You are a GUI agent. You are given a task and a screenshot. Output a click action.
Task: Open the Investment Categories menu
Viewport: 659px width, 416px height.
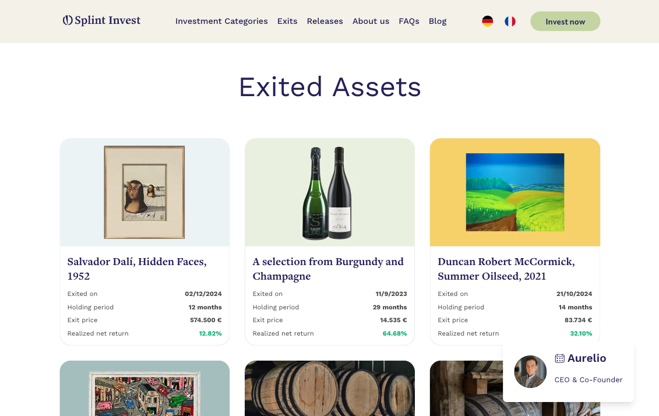pyautogui.click(x=221, y=21)
